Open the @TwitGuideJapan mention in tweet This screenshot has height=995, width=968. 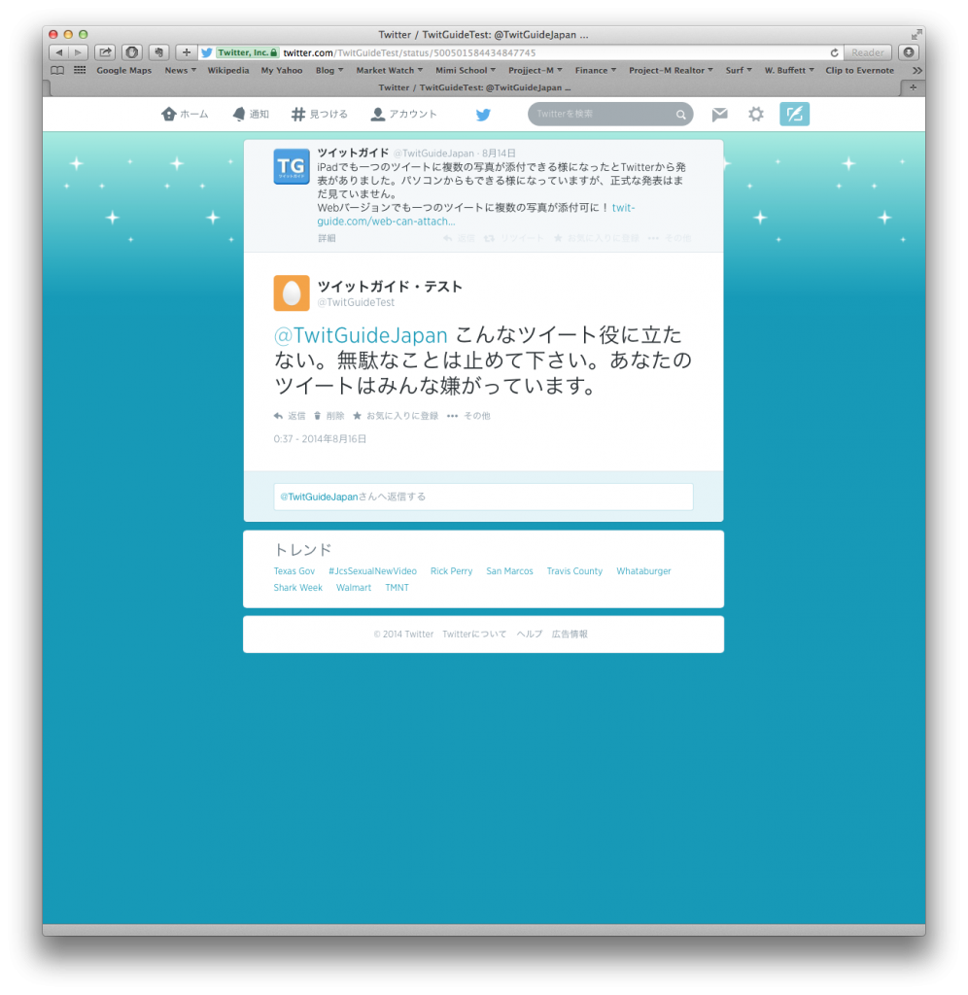tap(361, 335)
